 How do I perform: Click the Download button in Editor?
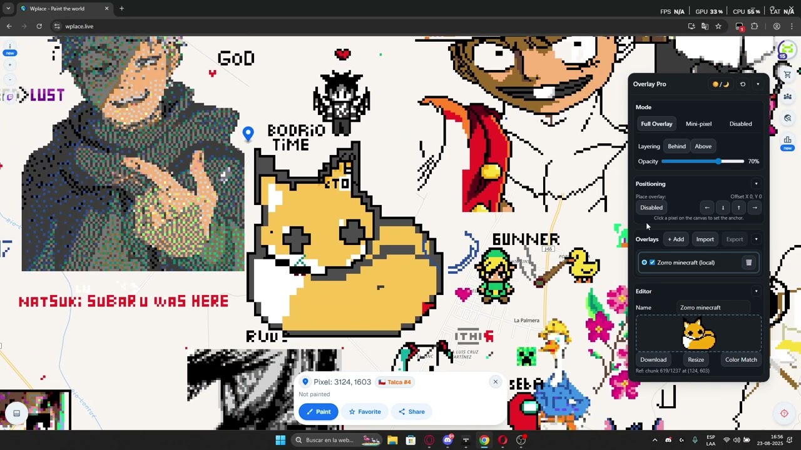click(653, 359)
